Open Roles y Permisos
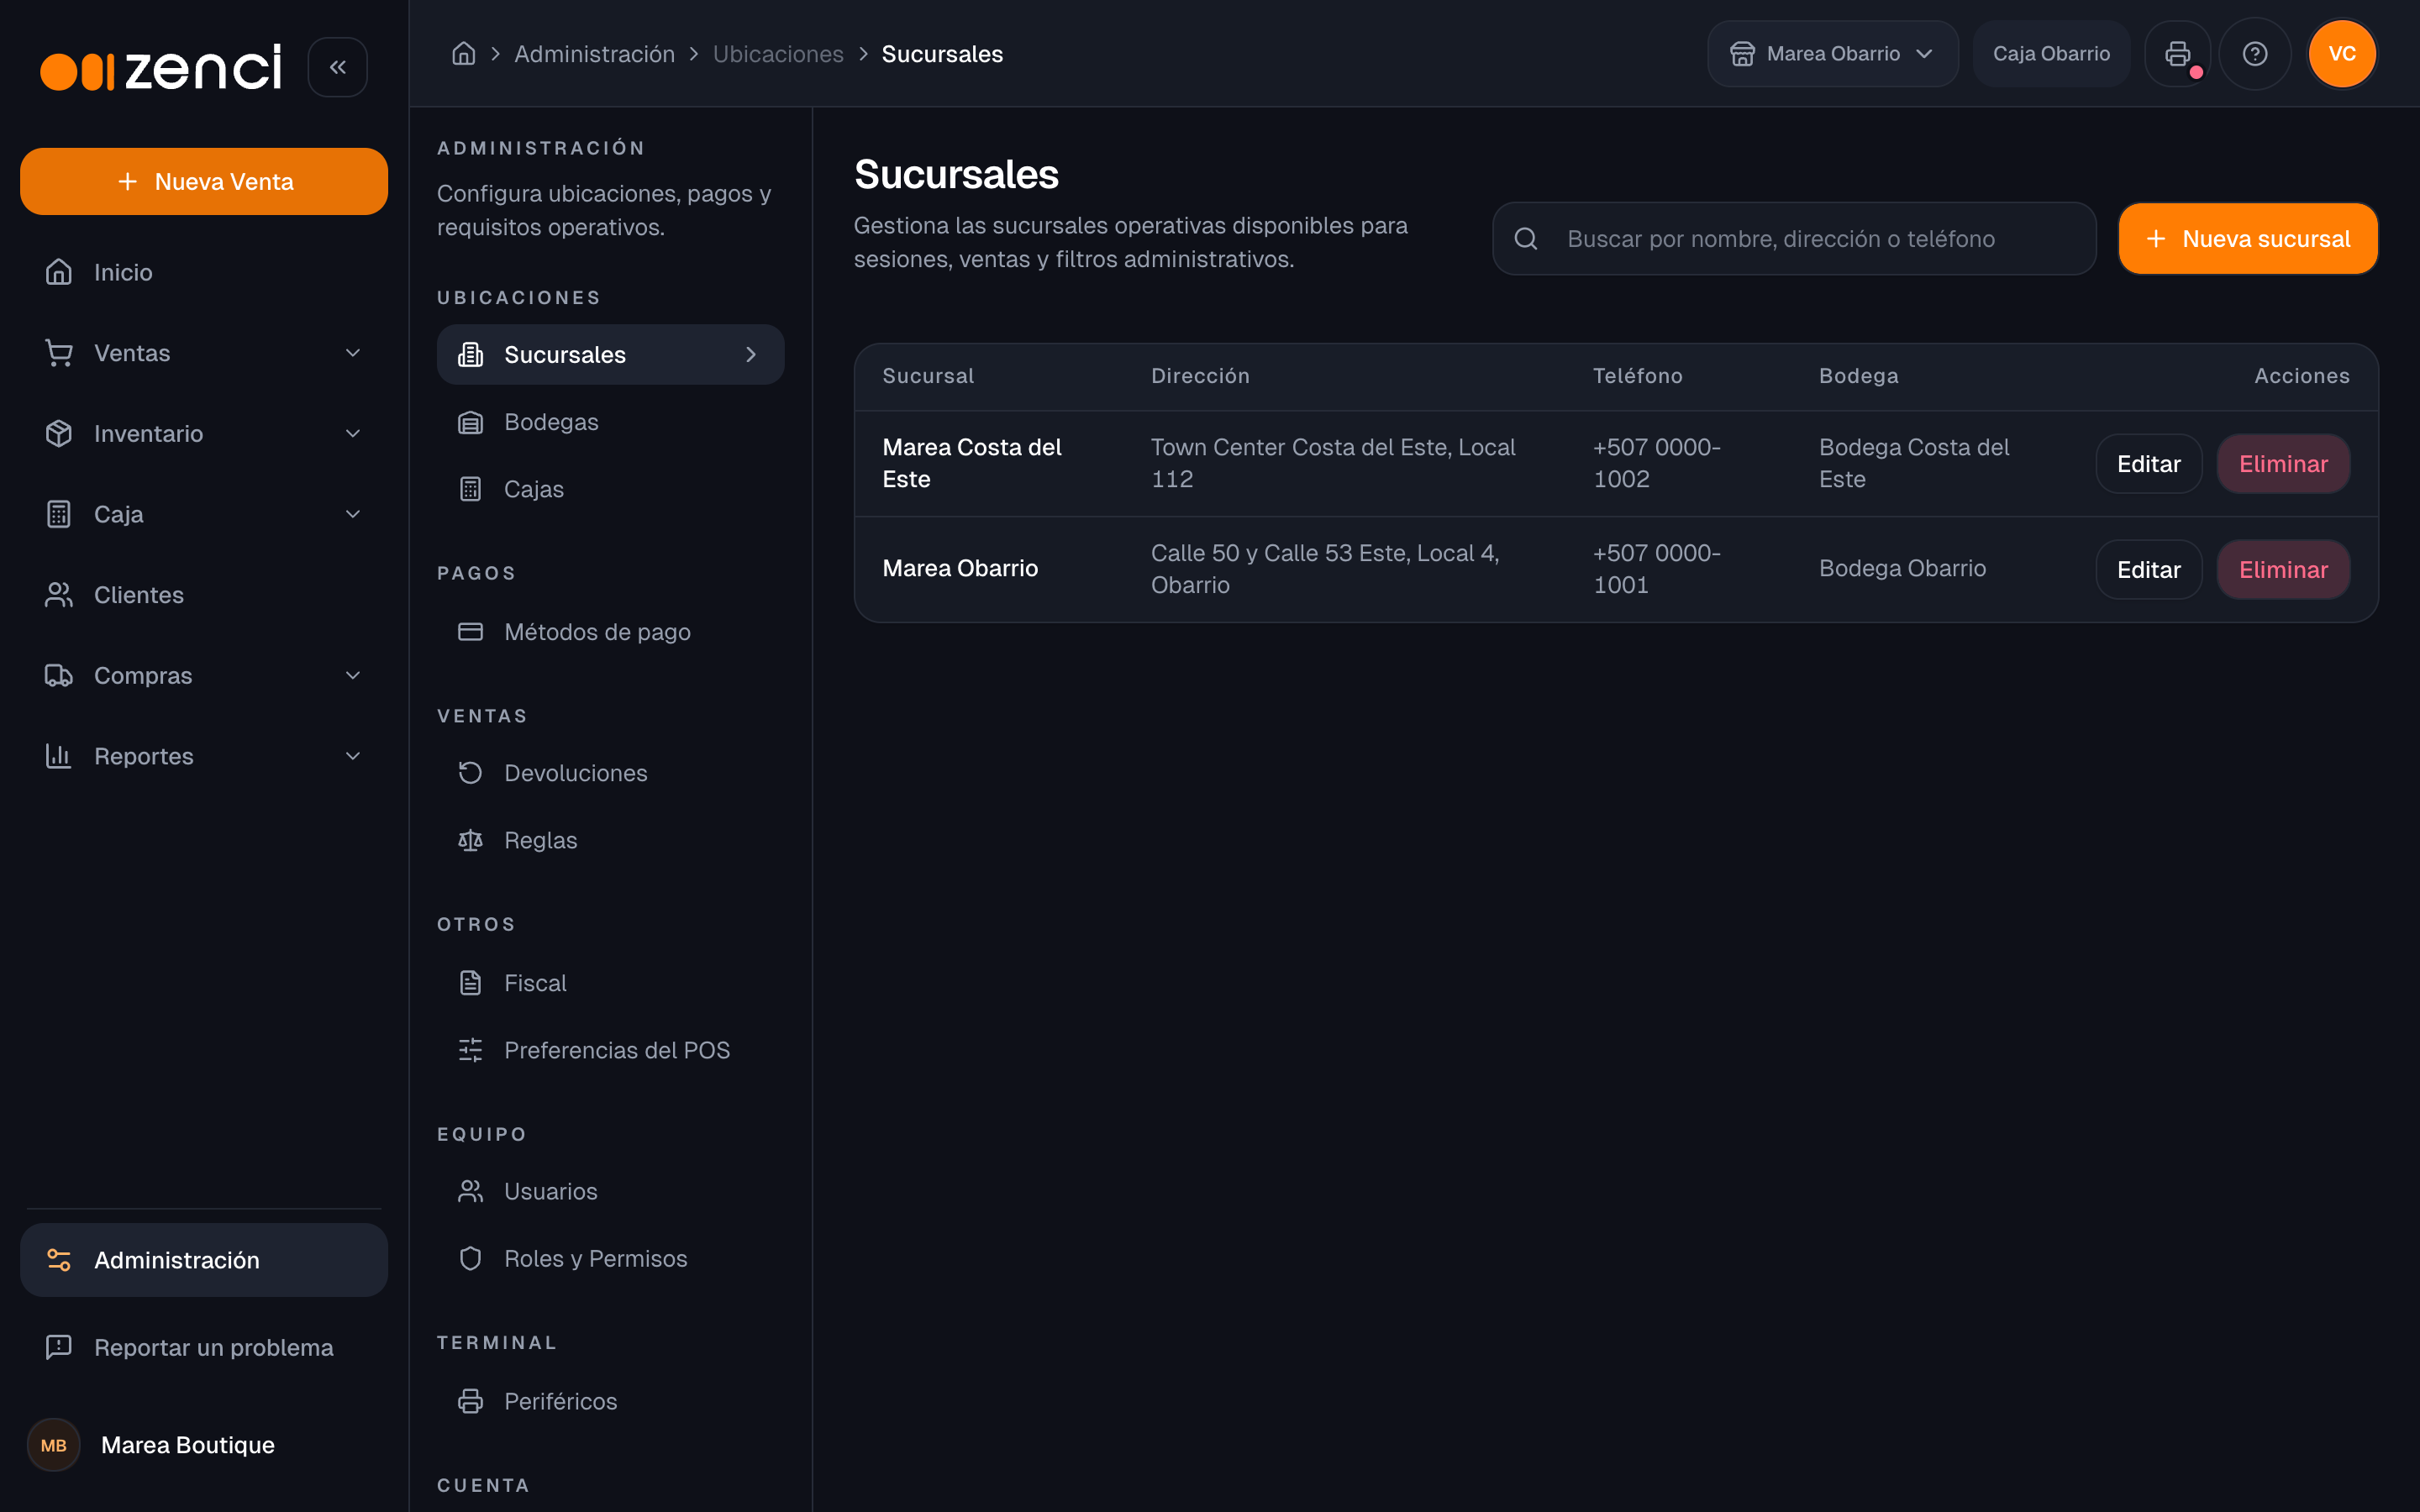This screenshot has width=2420, height=1512. click(610, 1258)
